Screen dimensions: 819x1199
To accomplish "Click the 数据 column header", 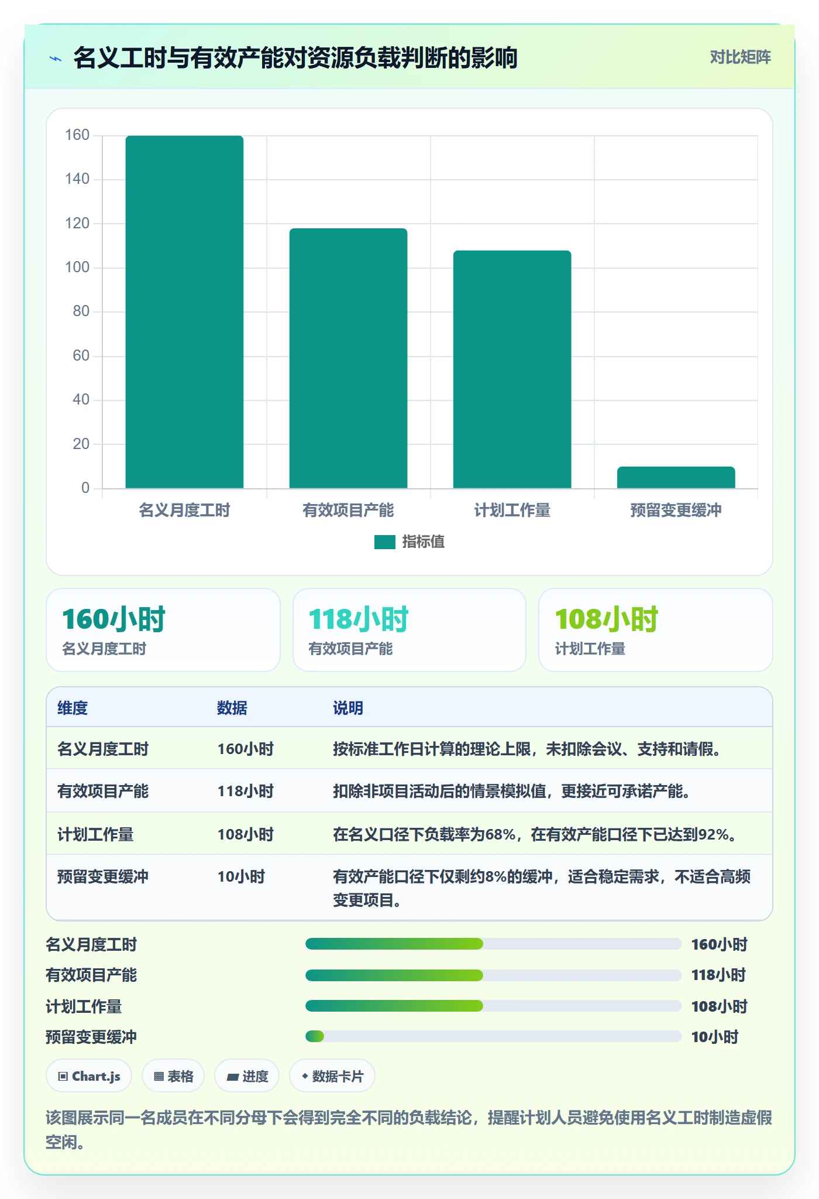I will (232, 708).
